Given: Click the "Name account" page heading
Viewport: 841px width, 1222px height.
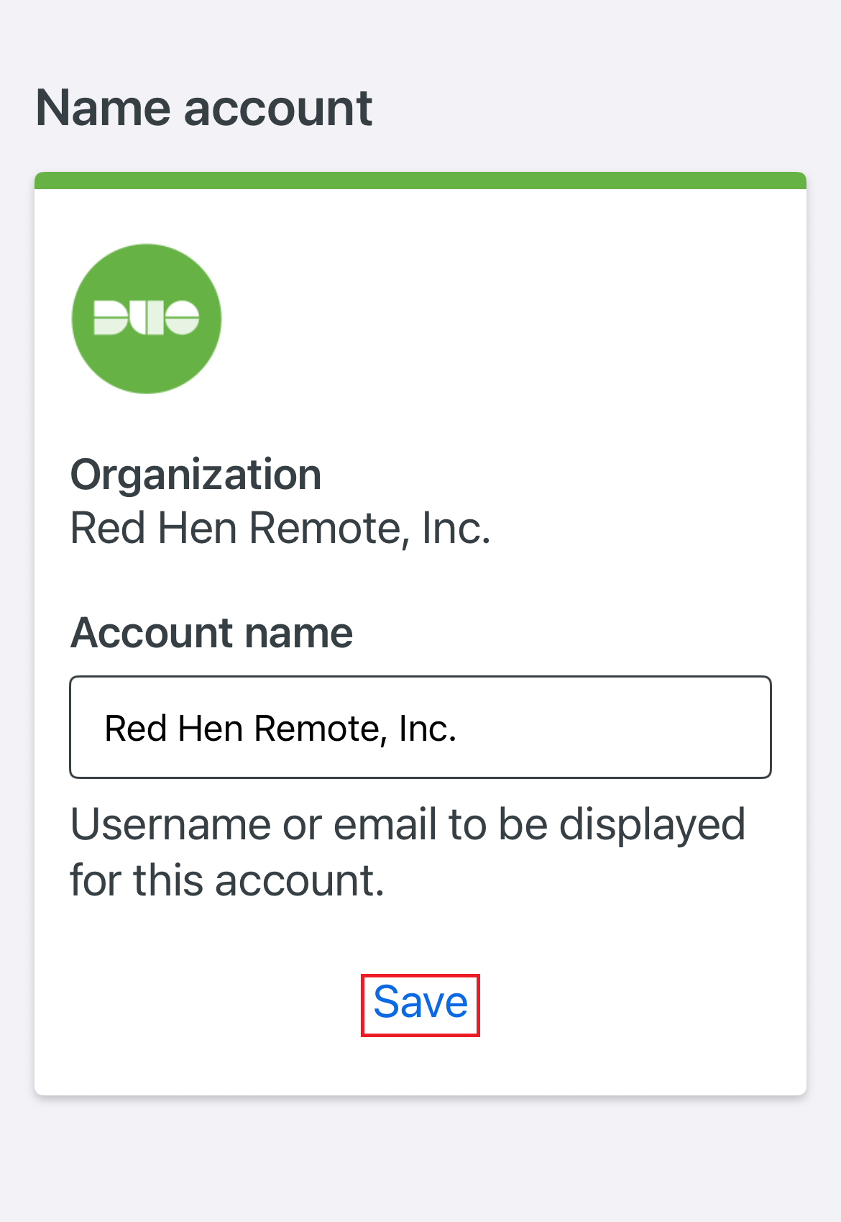Looking at the screenshot, I should pos(204,108).
